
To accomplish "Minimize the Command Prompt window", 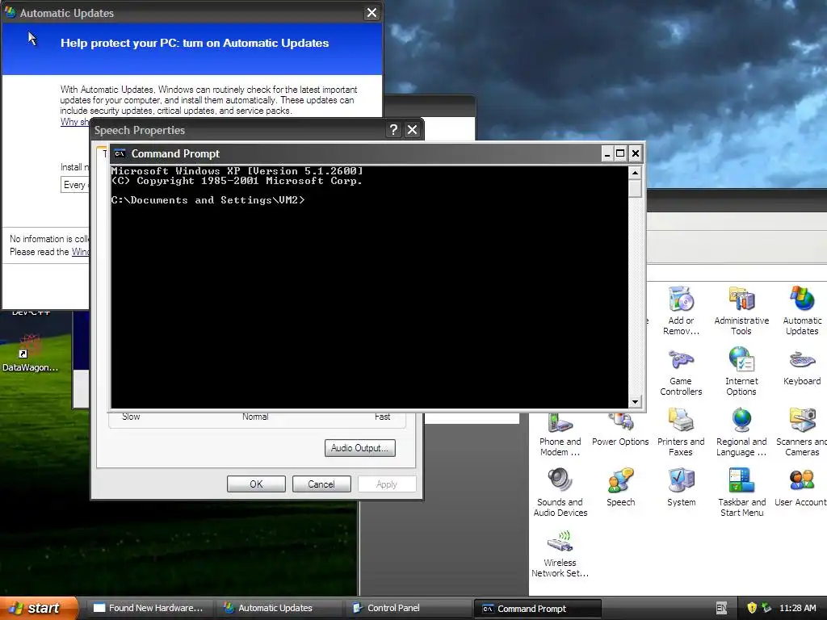I will coord(607,153).
